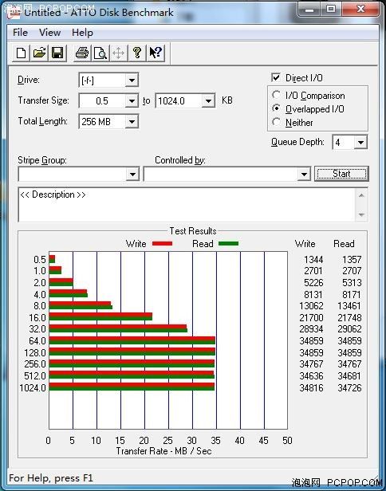386x491 pixels.
Task: Print results using the printer icon
Action: click(x=82, y=53)
